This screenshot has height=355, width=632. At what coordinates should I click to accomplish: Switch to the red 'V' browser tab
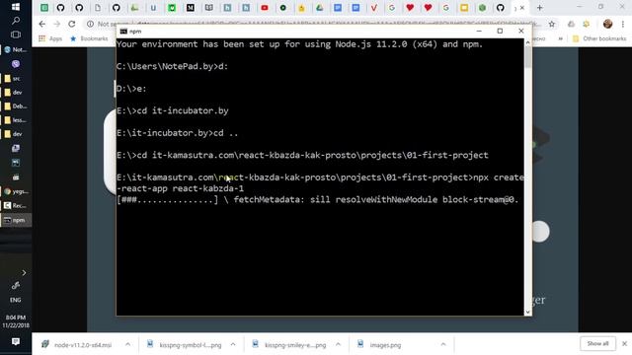(373, 8)
